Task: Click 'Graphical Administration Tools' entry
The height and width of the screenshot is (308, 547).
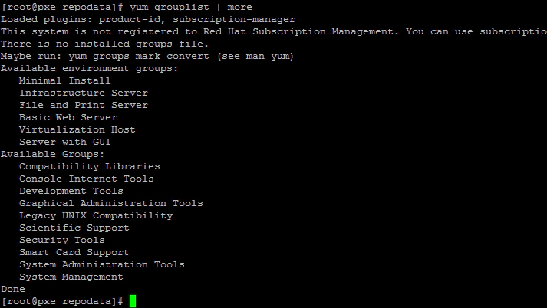Action: click(111, 203)
